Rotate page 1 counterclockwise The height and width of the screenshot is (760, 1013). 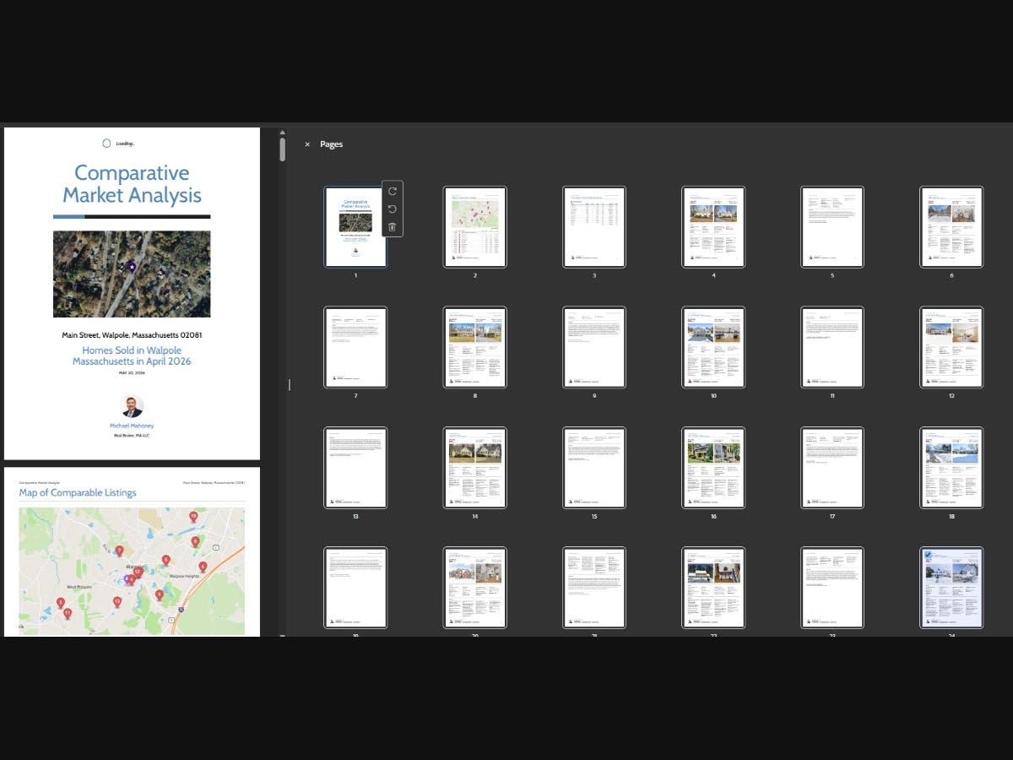[393, 209]
